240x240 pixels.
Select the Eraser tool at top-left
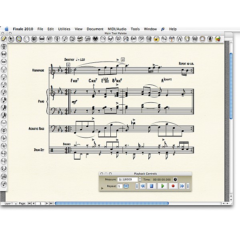[x=4, y=39]
